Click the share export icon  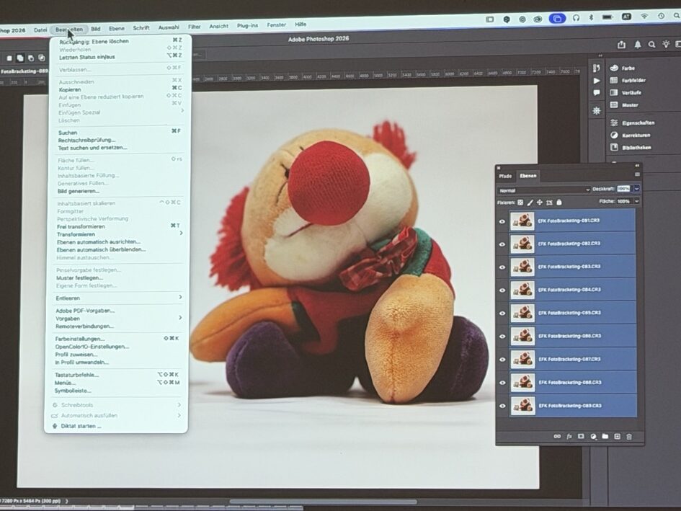pos(621,44)
